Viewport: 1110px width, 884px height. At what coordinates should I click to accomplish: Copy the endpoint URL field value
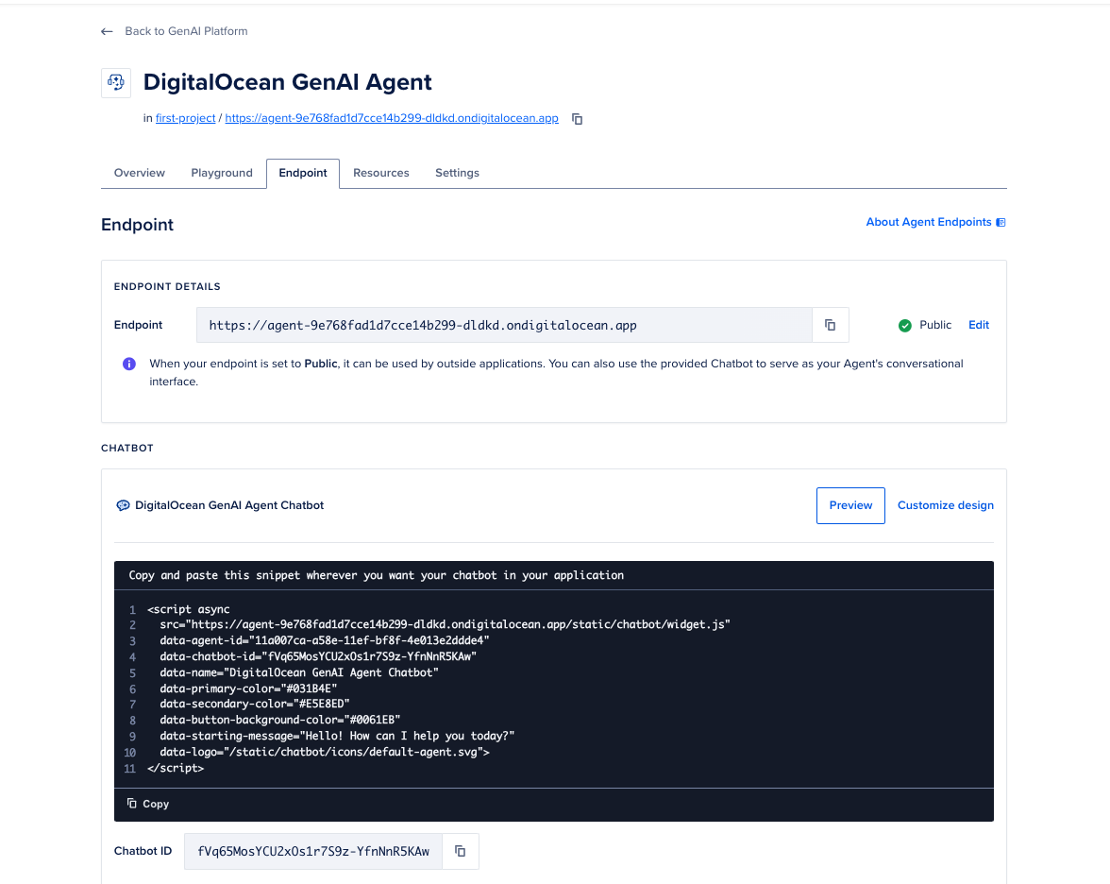[x=830, y=325]
